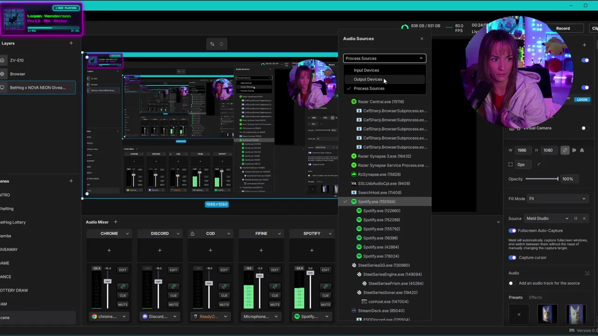Click the SPOTIFY channel volume fader
The width and height of the screenshot is (598, 336).
tap(310, 273)
